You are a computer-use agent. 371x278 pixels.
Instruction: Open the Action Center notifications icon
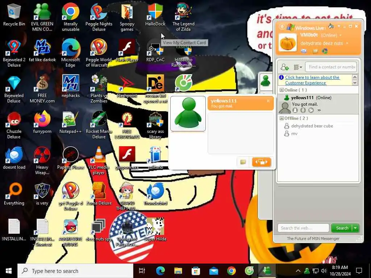tap(359, 271)
